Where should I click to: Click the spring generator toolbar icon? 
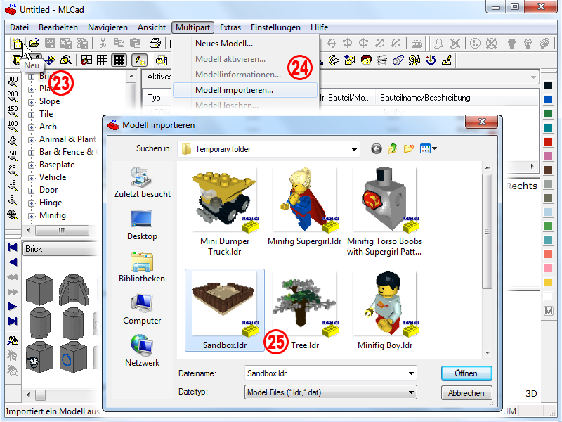[382, 60]
